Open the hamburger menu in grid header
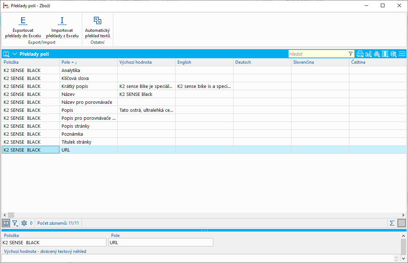The image size is (408, 263). (402, 54)
